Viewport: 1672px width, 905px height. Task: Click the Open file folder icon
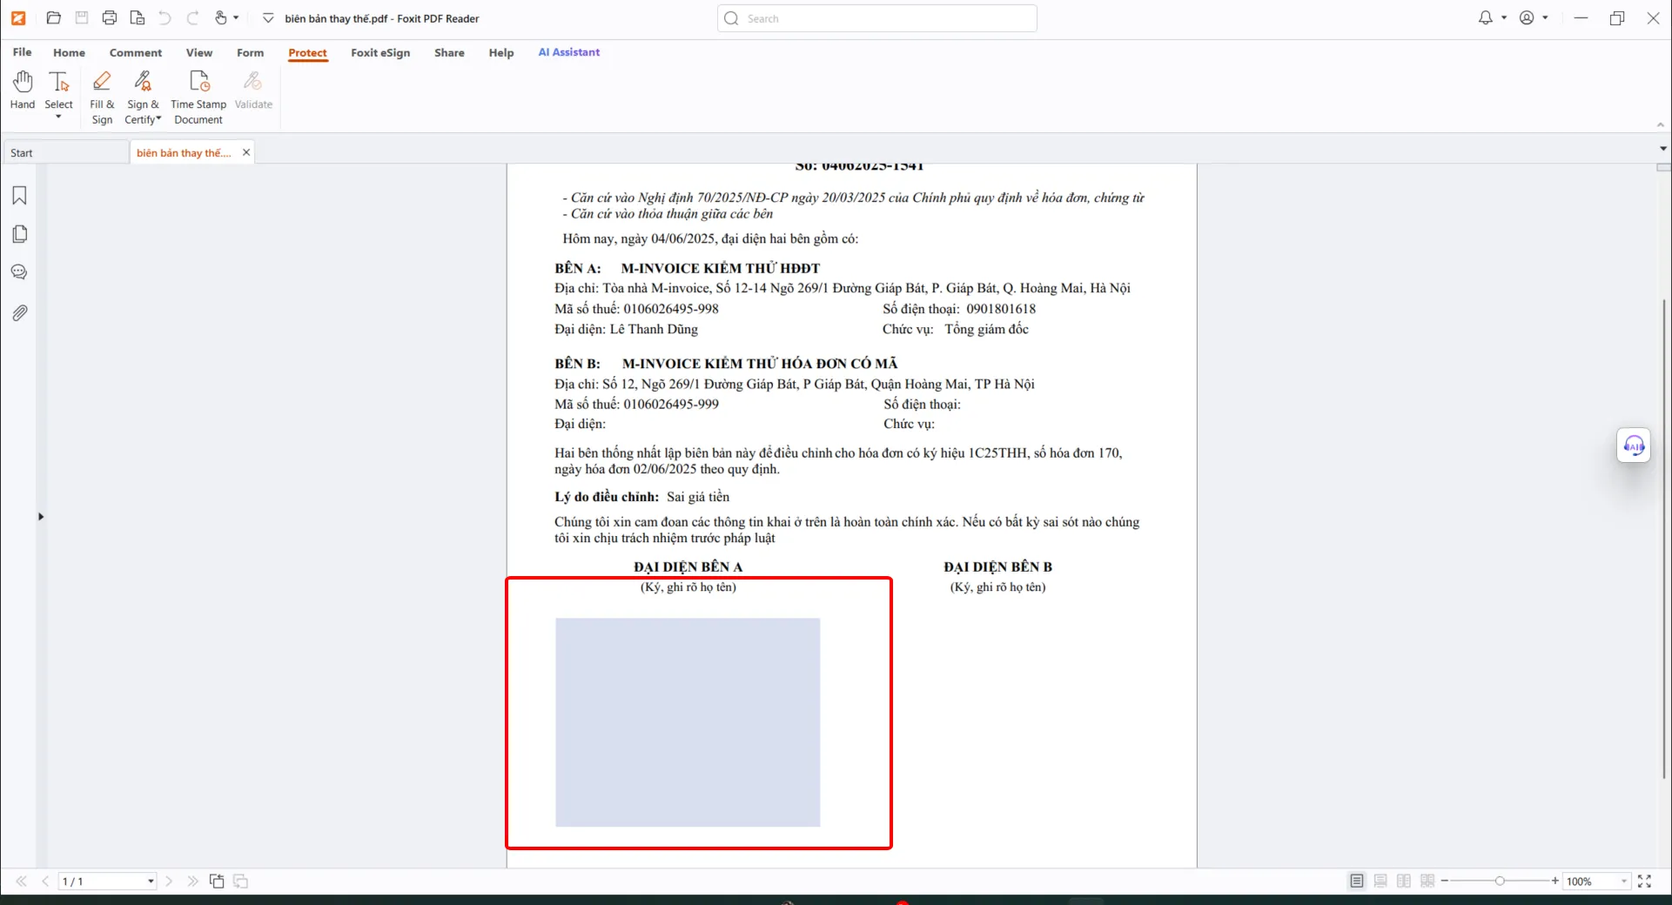coord(53,18)
